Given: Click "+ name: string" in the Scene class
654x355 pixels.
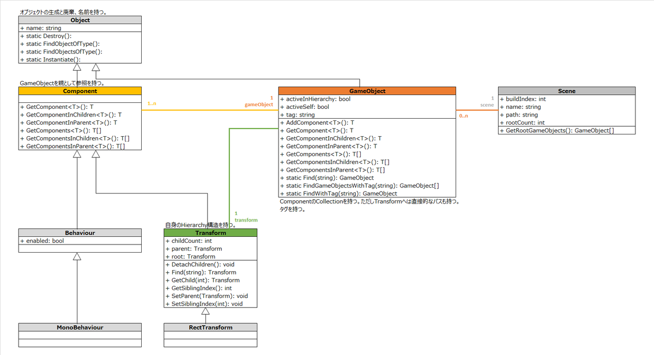Looking at the screenshot, I should 520,107.
